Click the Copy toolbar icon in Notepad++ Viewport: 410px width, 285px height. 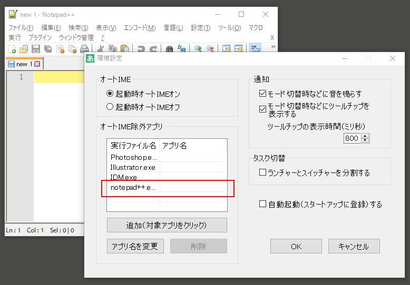click(x=113, y=49)
